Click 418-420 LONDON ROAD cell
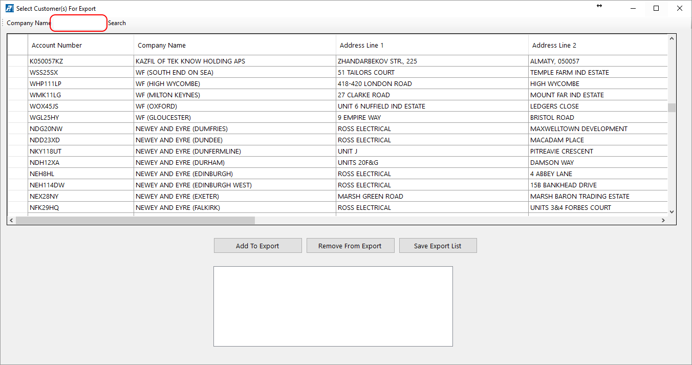Screen dimensions: 692x365 [432, 83]
